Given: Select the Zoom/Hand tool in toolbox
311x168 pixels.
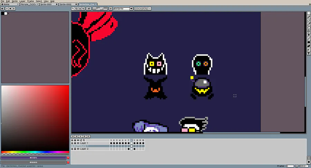Looking at the screenshot, I should [x=309, y=28].
